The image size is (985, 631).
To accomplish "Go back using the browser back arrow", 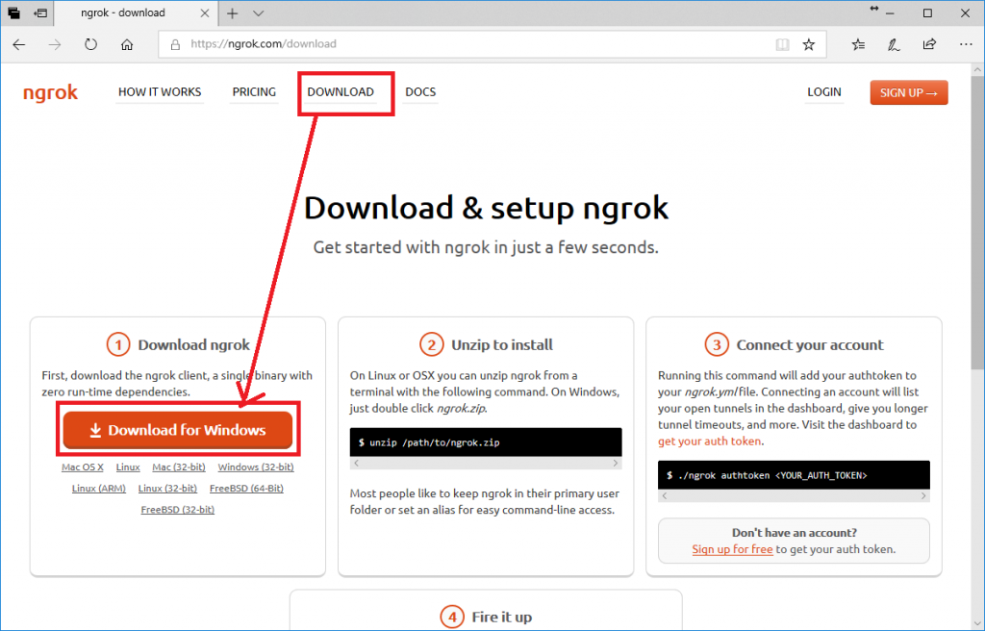I will (x=19, y=44).
